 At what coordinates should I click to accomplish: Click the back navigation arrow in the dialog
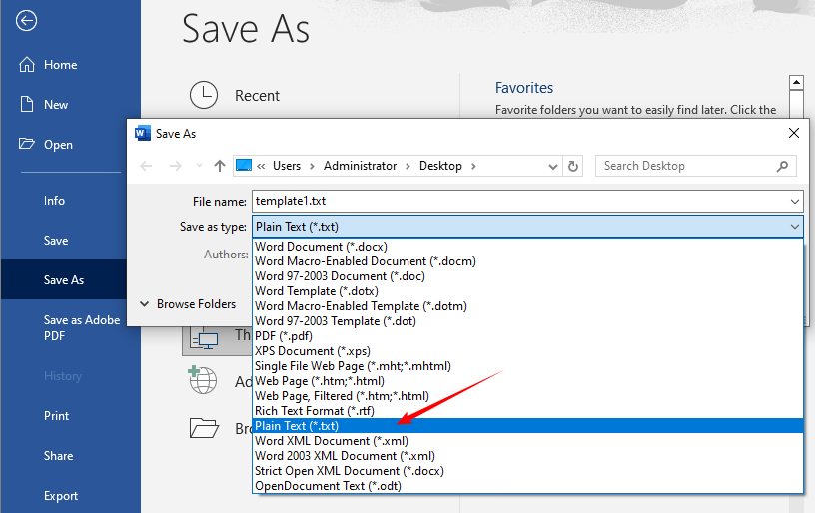click(146, 166)
